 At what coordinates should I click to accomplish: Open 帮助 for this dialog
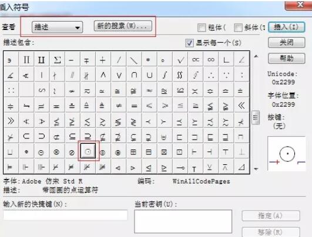pos(286,58)
